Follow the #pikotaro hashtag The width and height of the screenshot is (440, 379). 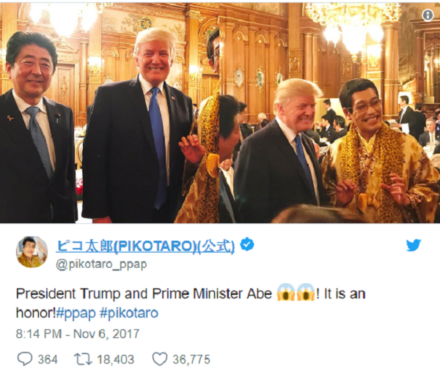129,313
